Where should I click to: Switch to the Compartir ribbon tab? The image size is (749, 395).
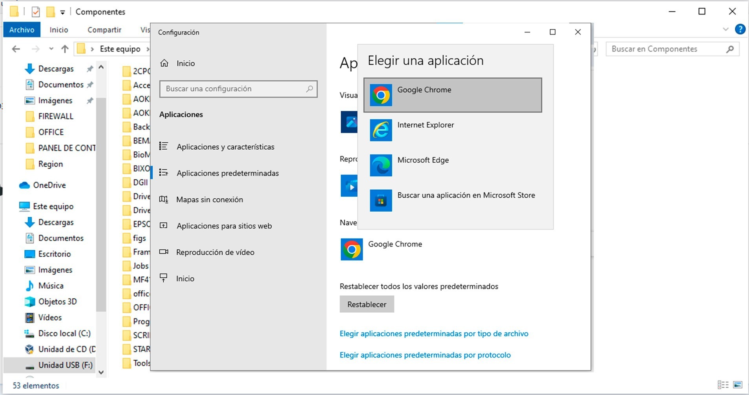coord(104,30)
